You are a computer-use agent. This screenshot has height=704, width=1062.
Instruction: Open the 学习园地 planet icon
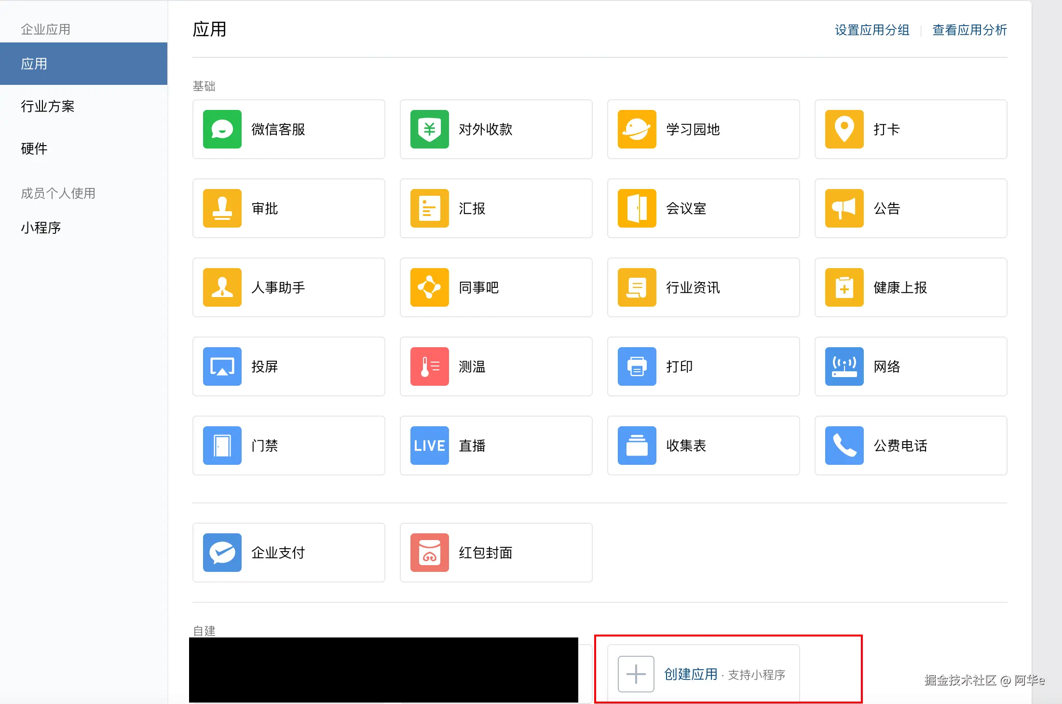[637, 129]
